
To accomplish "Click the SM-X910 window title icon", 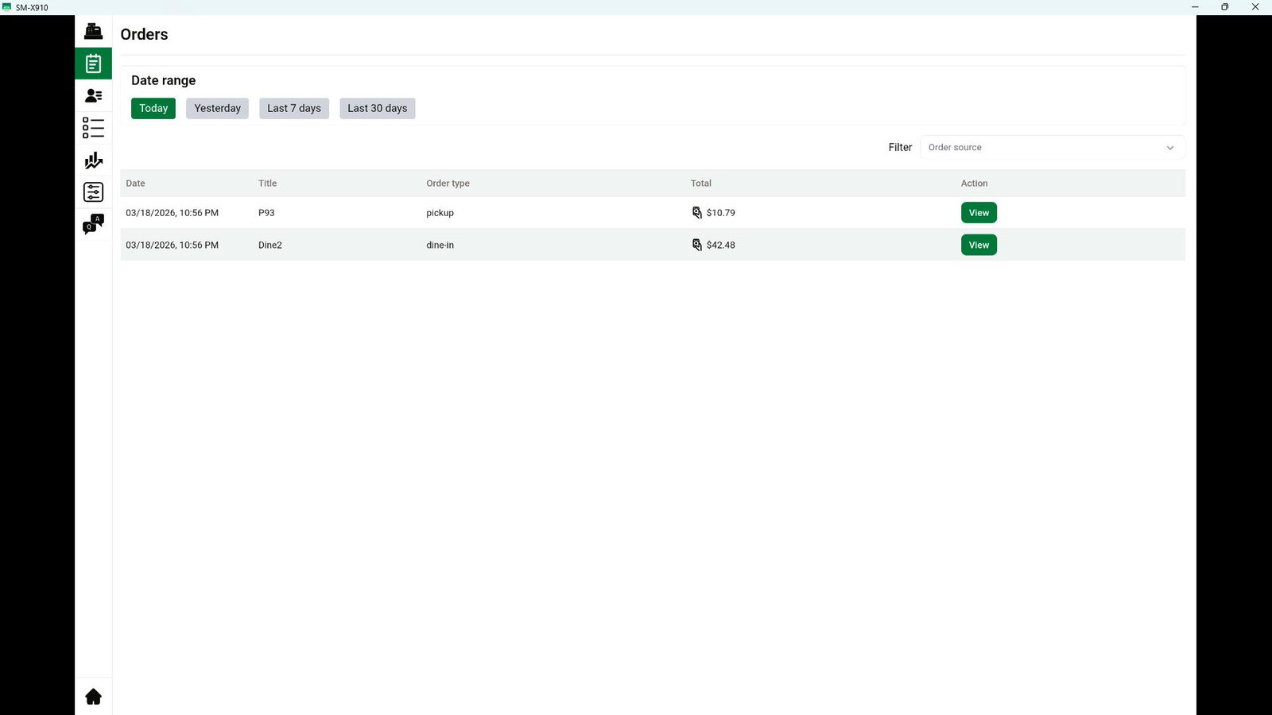I will tap(7, 7).
